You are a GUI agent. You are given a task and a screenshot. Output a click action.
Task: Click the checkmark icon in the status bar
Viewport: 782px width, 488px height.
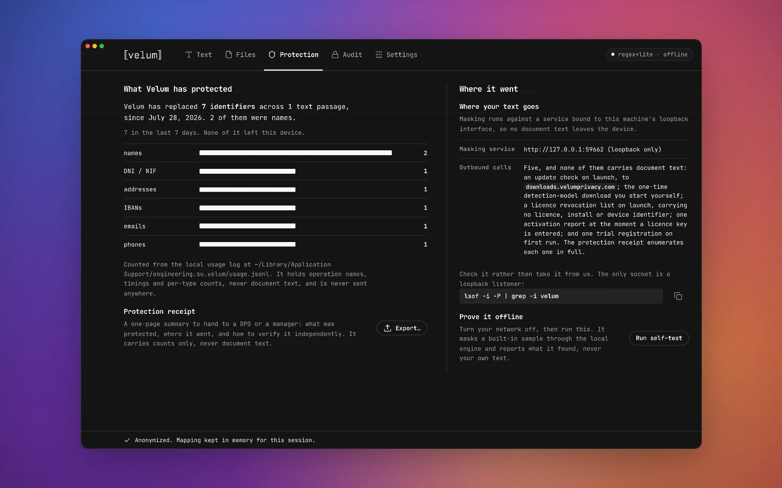[x=127, y=440]
